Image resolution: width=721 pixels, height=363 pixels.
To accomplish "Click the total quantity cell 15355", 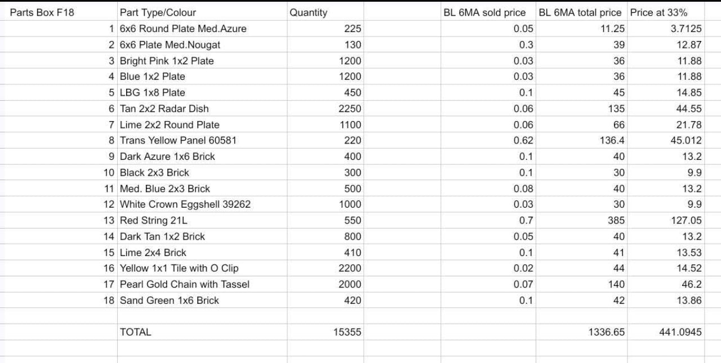I will (325, 332).
